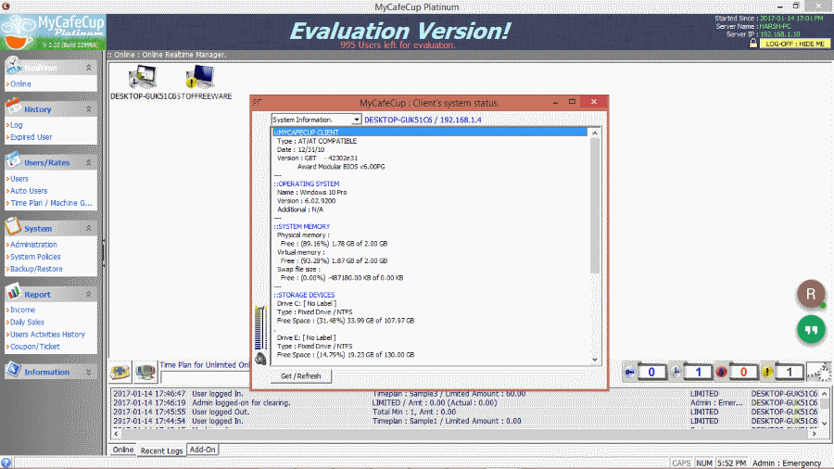834x469 pixels.
Task: Open the System Information dropdown
Action: click(357, 120)
